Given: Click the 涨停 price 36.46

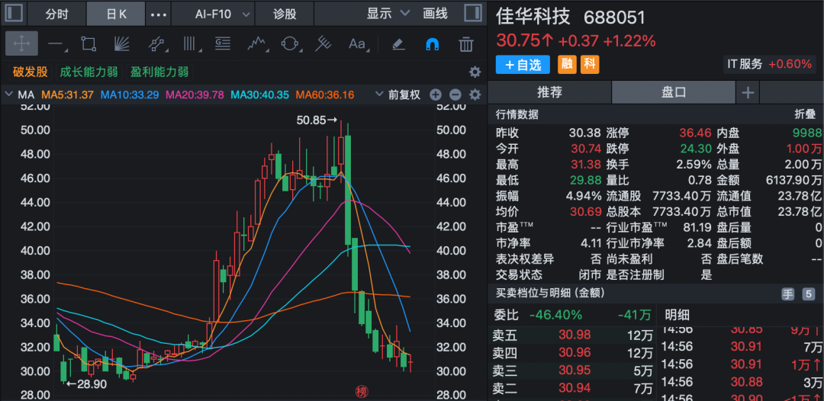Looking at the screenshot, I should (695, 133).
